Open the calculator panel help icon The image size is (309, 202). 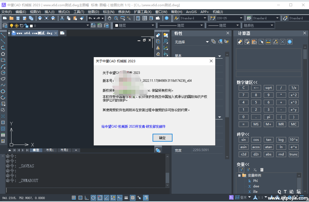coord(290,42)
